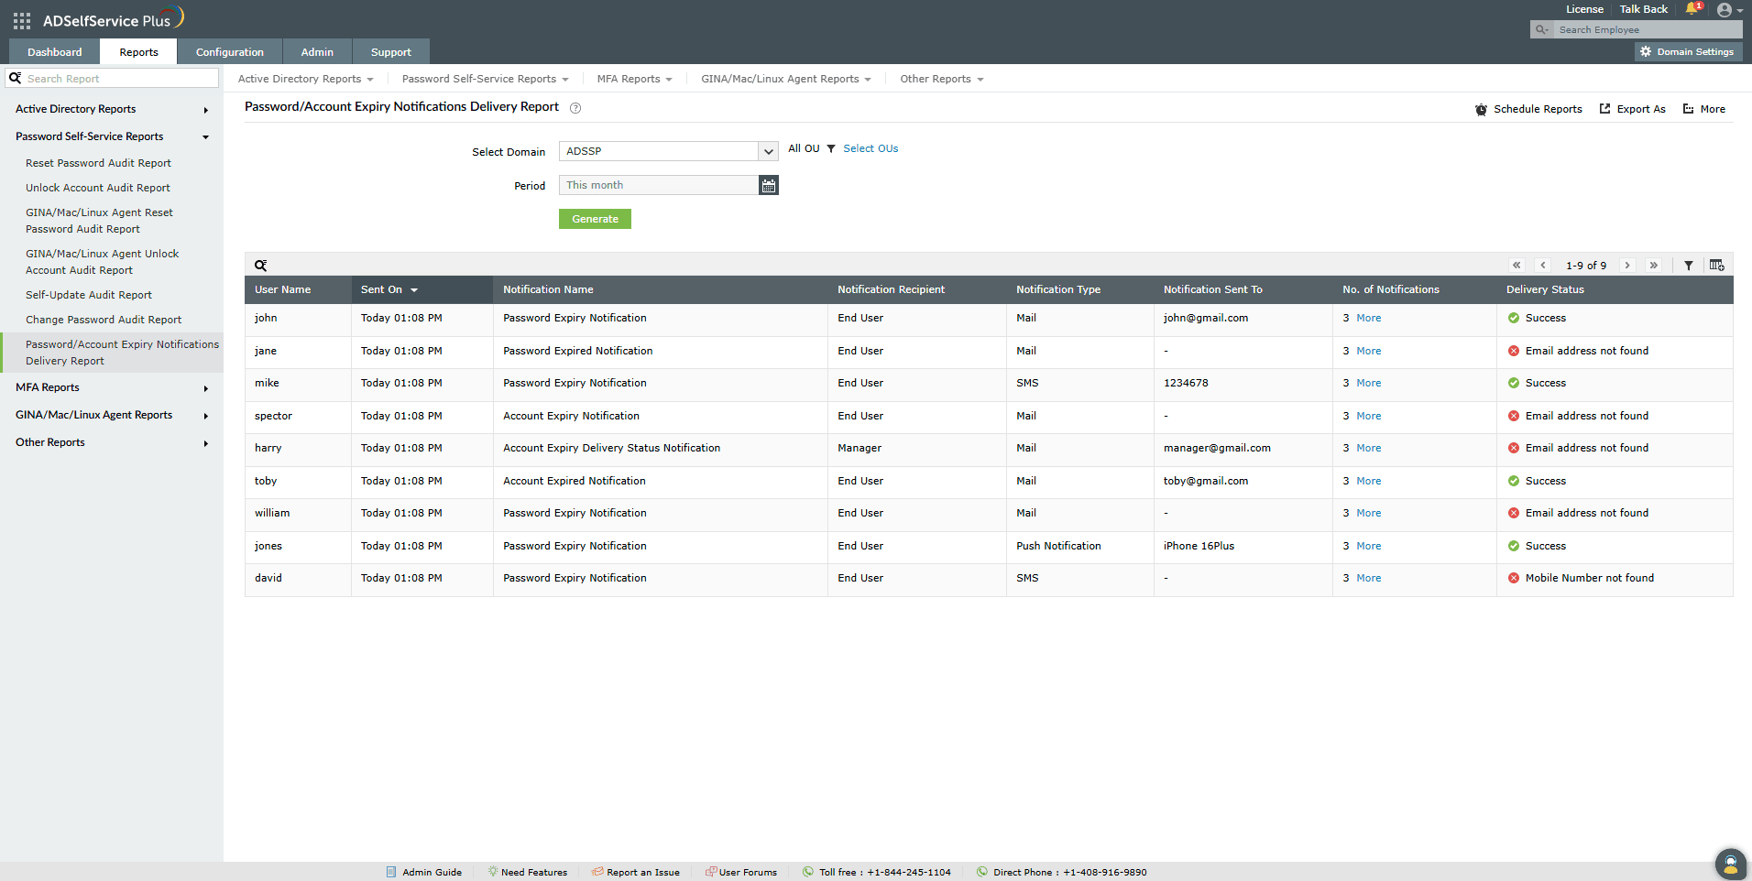
Task: Click the Generate button
Action: [x=594, y=219]
